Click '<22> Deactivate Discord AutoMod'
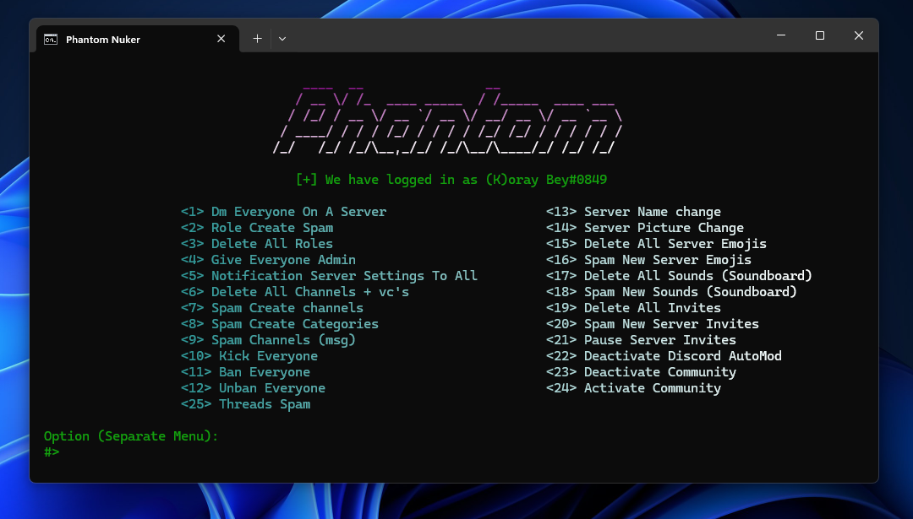Viewport: 913px width, 519px height. [x=664, y=355]
